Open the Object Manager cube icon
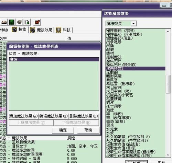Viewport: 172px width, 163px height. click(x=19, y=22)
